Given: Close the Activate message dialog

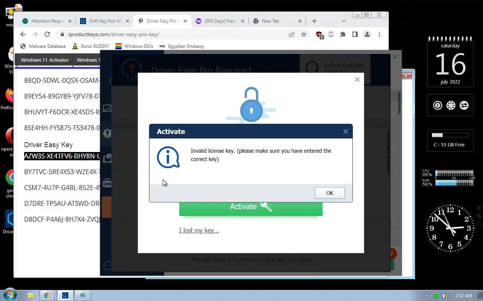Looking at the screenshot, I should (345, 131).
